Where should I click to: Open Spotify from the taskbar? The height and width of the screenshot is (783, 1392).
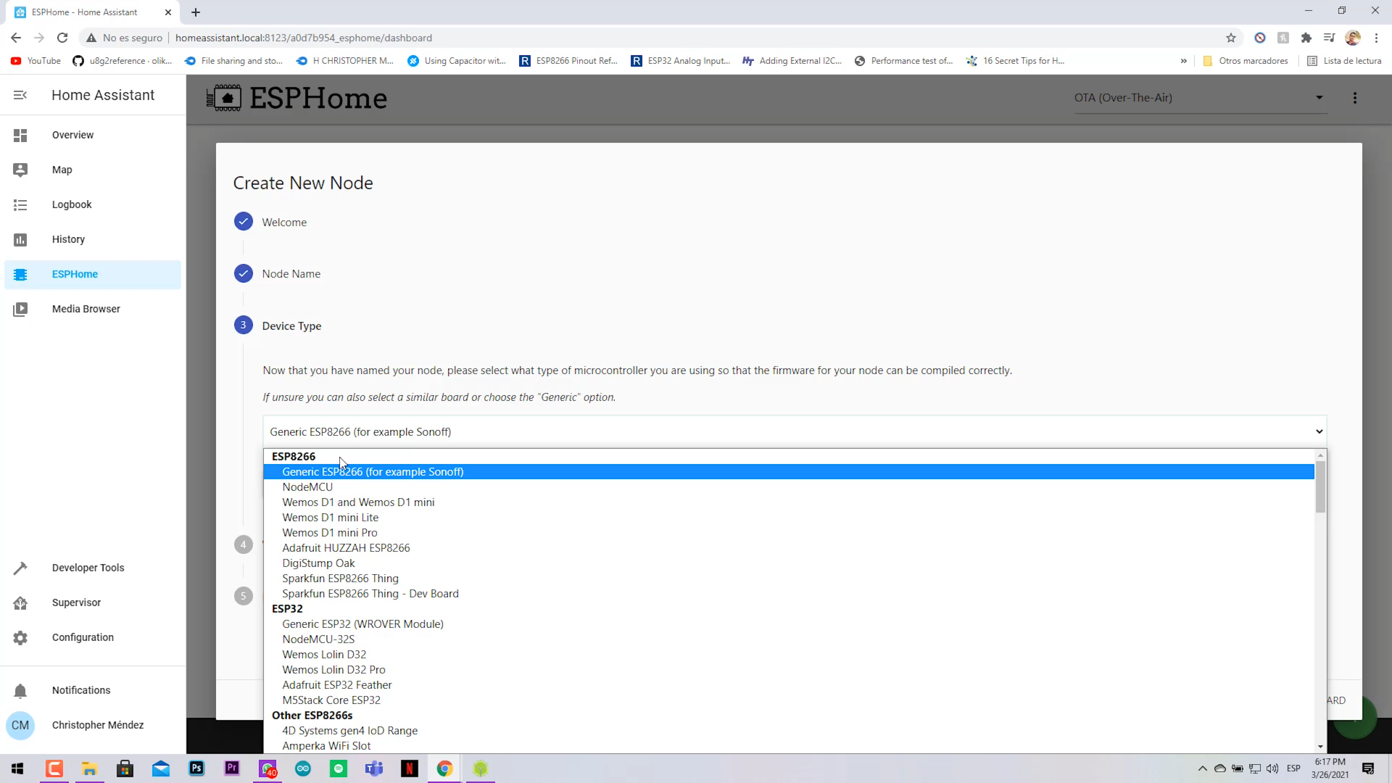pyautogui.click(x=339, y=768)
